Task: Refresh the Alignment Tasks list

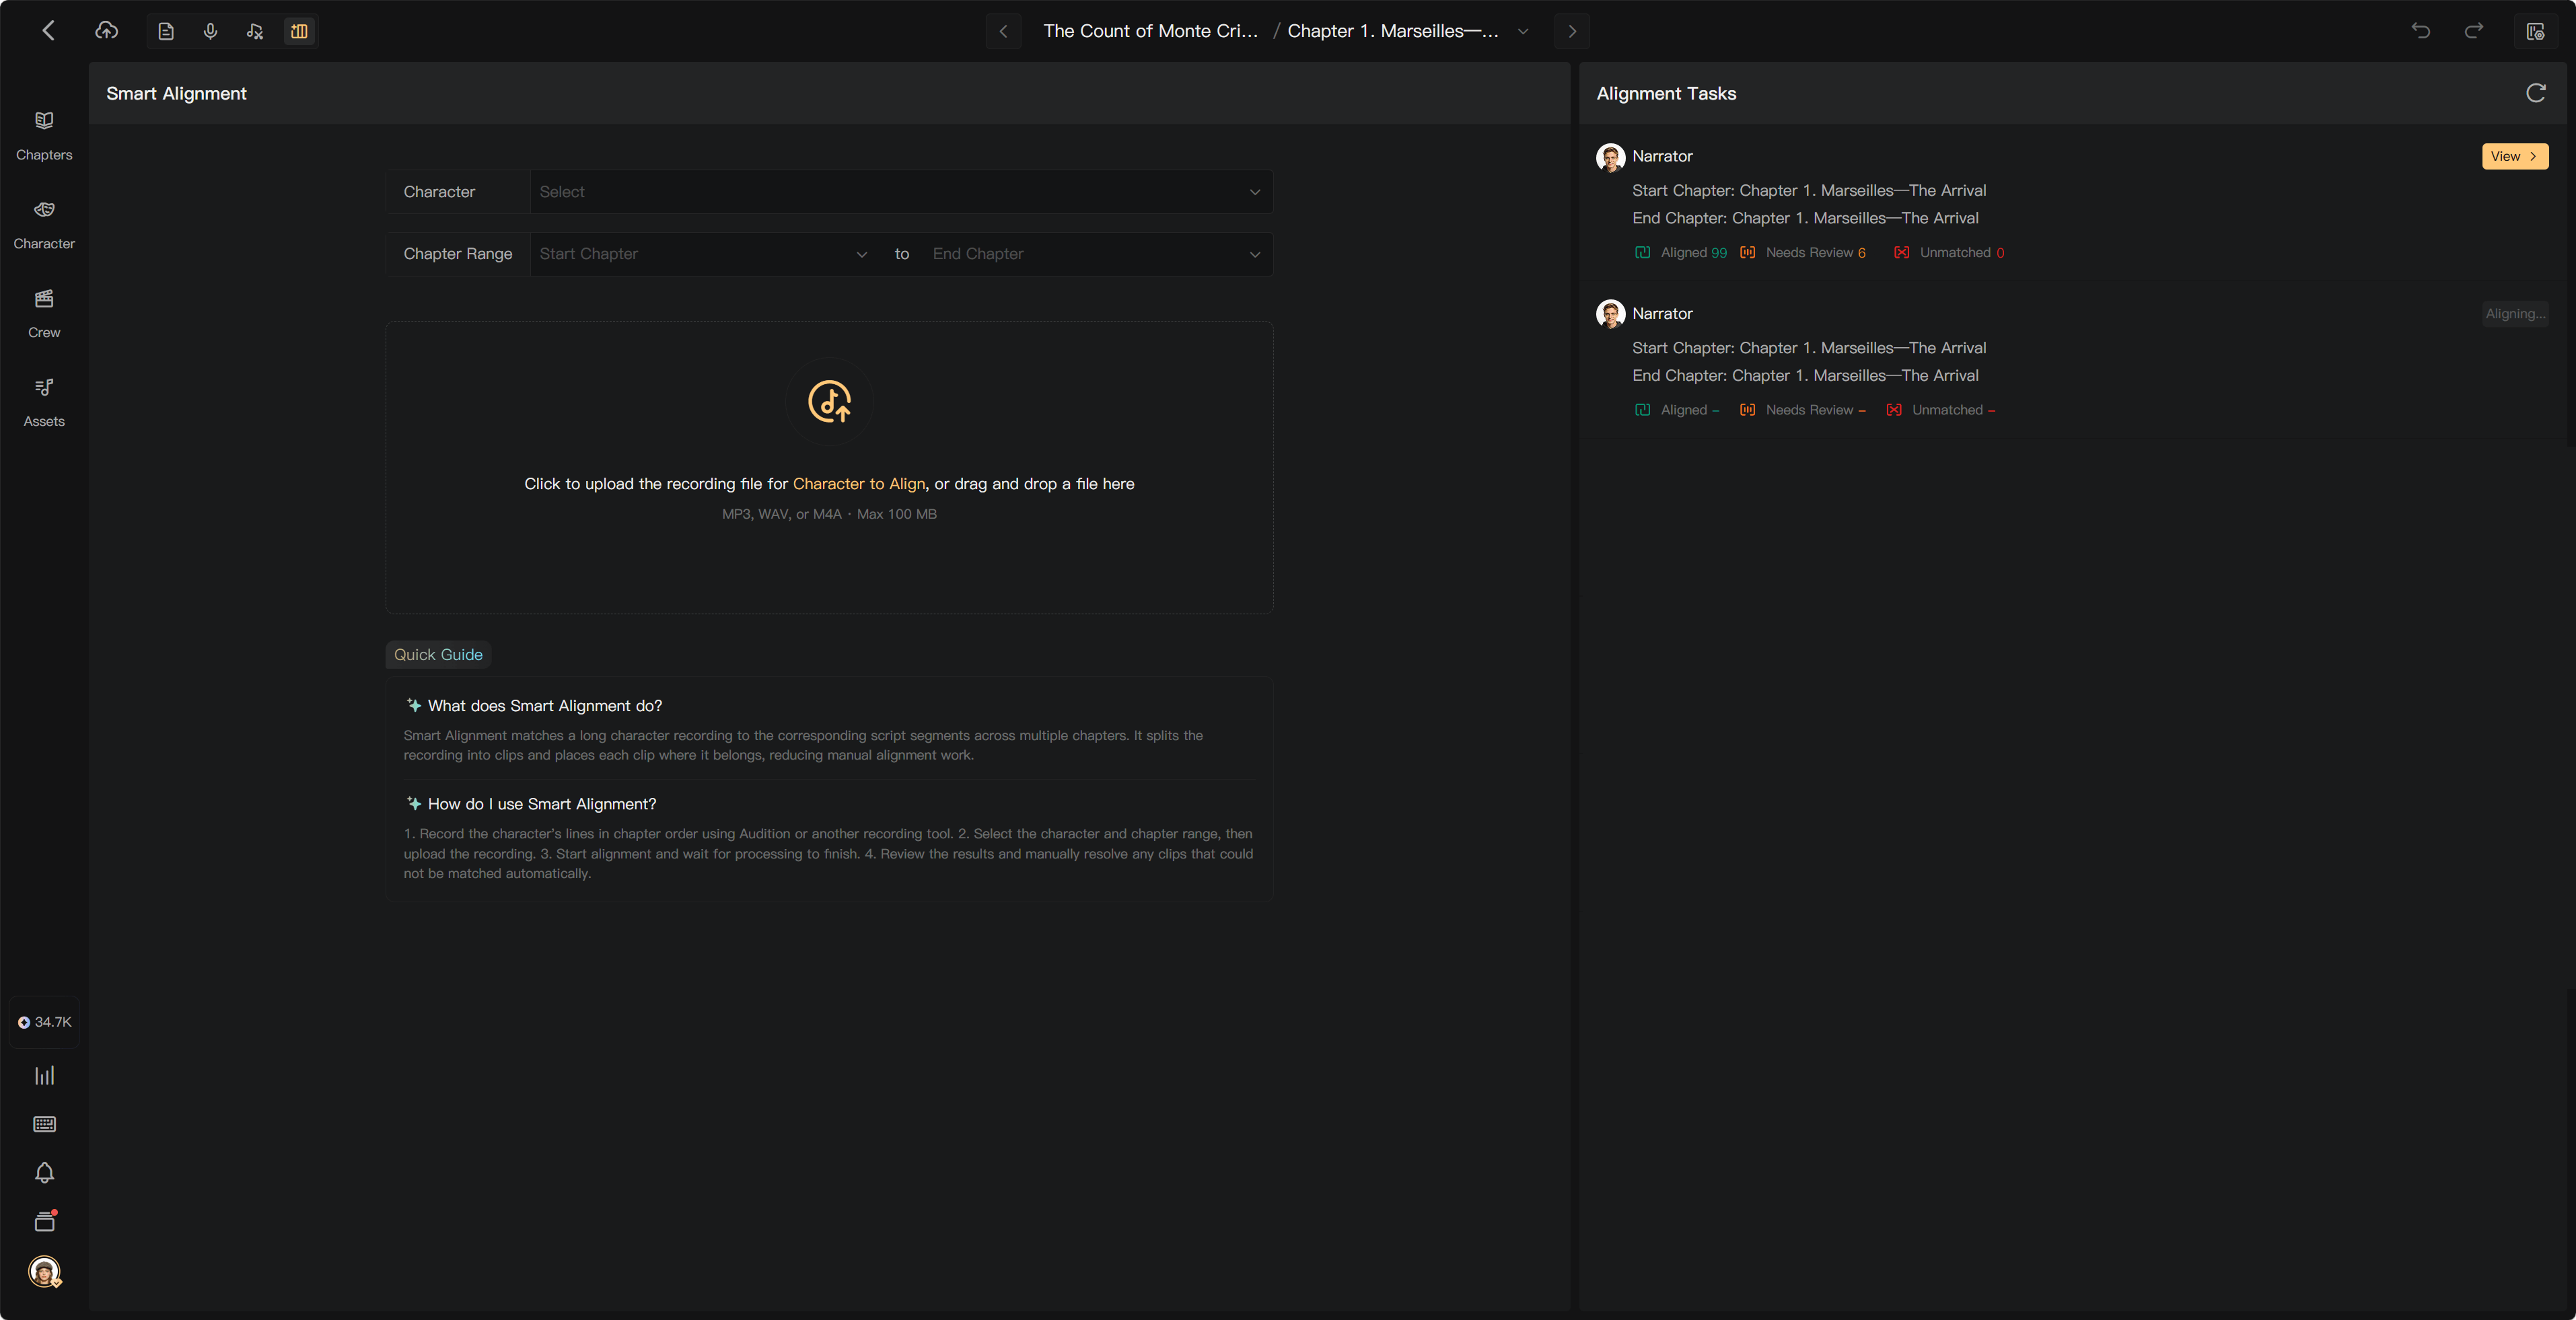Action: (2535, 93)
